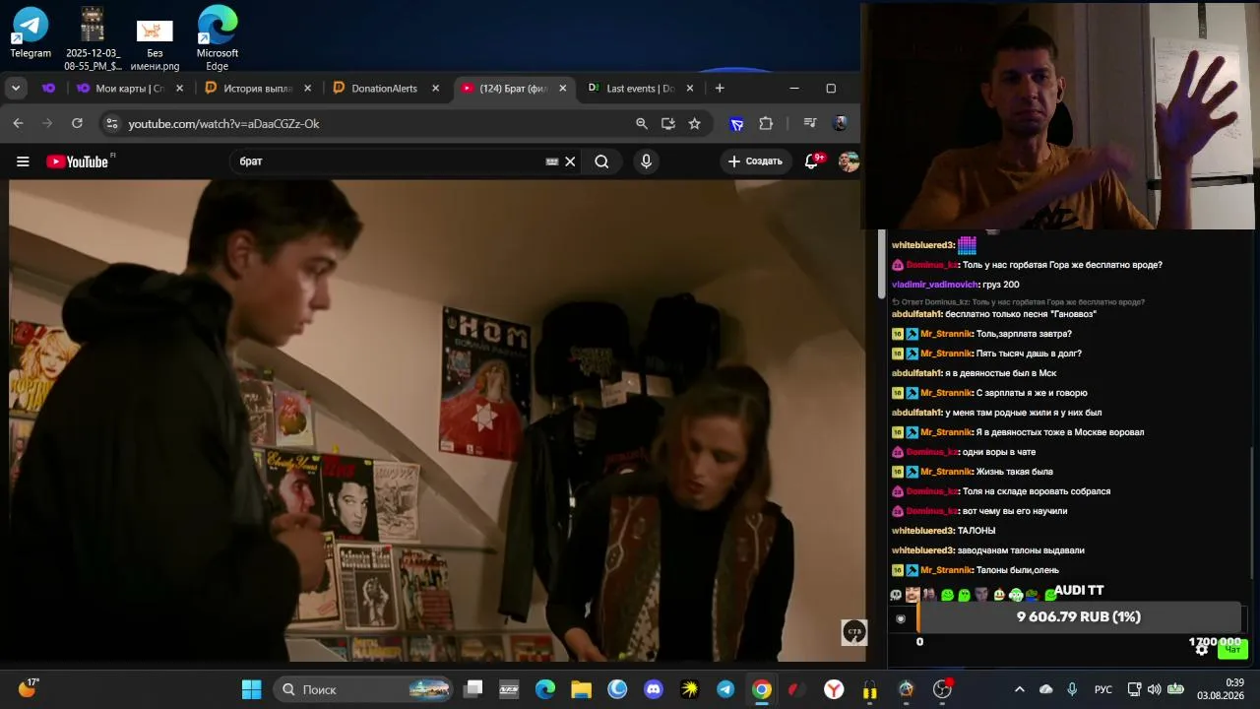Open a new Chrome tab
This screenshot has height=709, width=1260.
click(x=720, y=89)
